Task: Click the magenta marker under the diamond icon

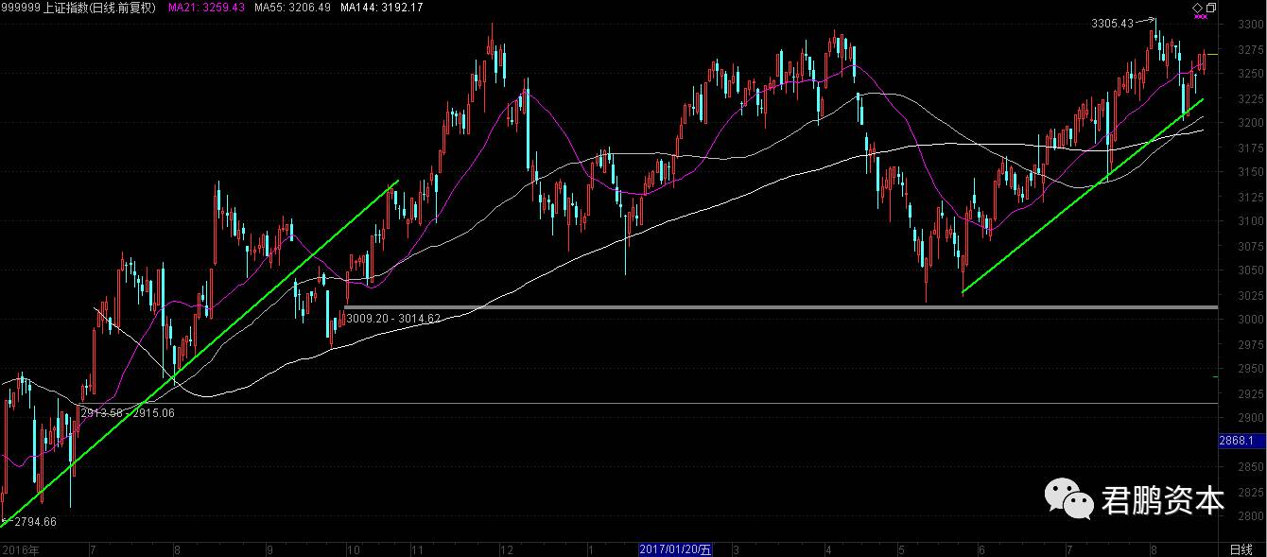Action: pyautogui.click(x=1202, y=16)
